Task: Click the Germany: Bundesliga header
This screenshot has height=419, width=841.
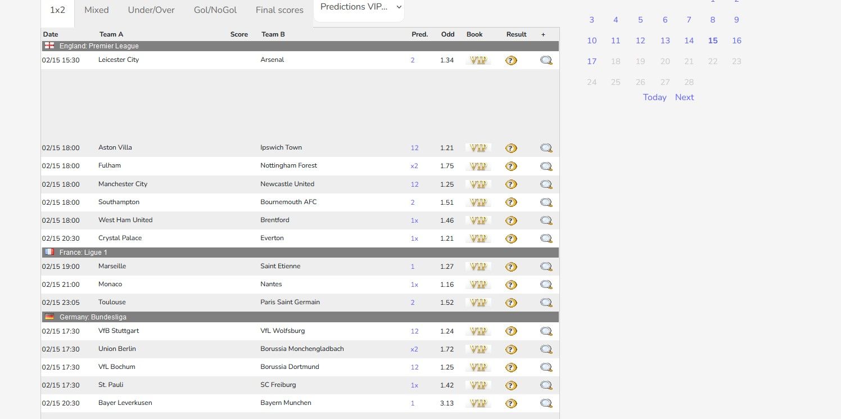Action: coord(300,317)
